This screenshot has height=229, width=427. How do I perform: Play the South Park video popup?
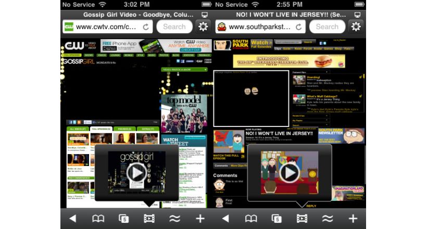point(289,173)
